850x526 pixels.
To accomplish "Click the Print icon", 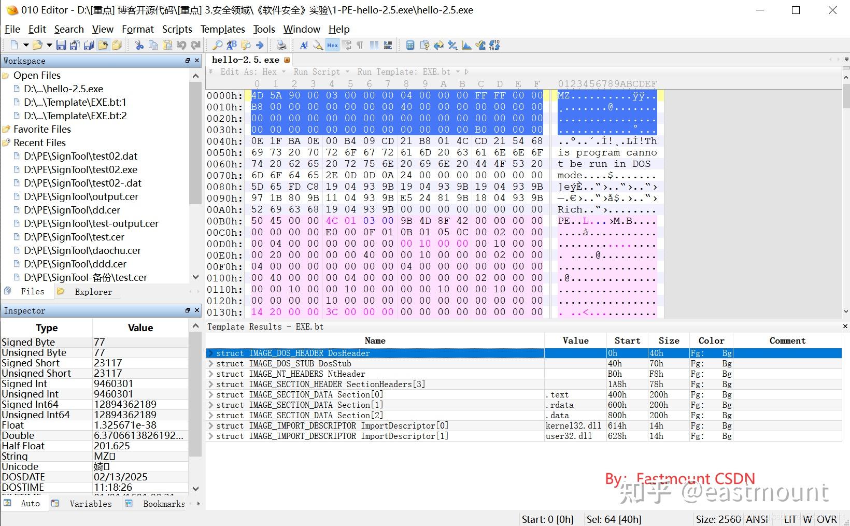I will click(280, 45).
